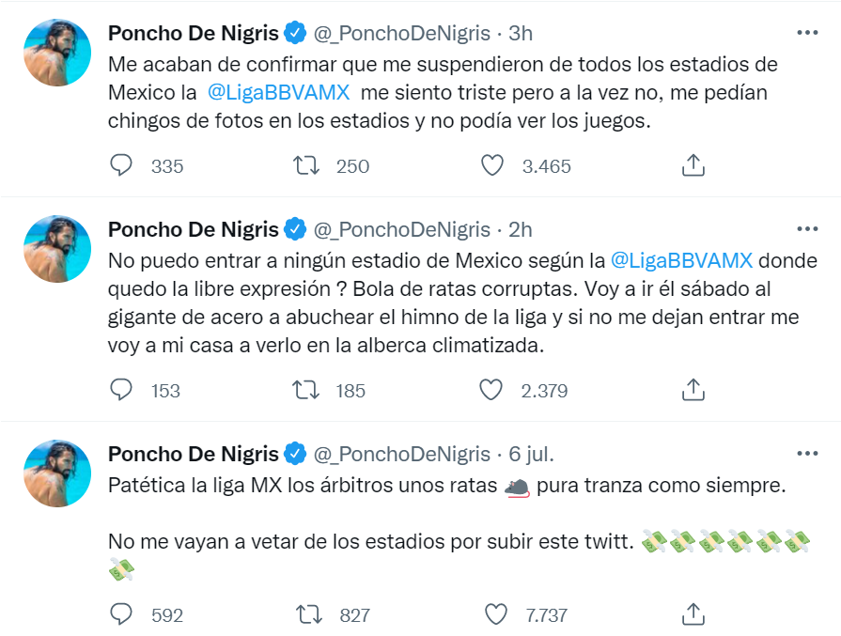Open the @_PonchoDeNigris handle on the 2h tweet
The image size is (841, 636).
(401, 230)
